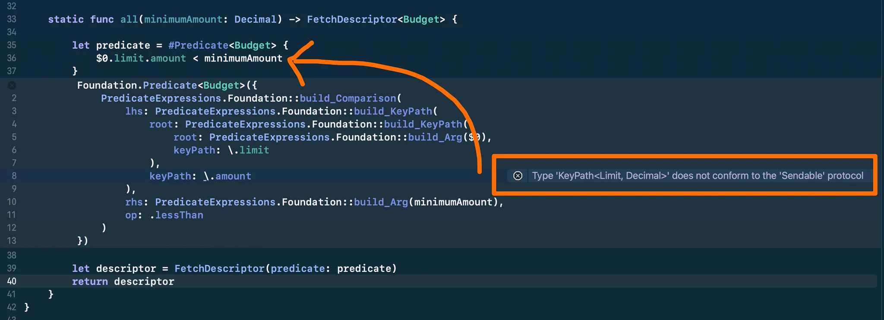Click the red error icon beside Sendable message
The height and width of the screenshot is (320, 884).
[518, 176]
